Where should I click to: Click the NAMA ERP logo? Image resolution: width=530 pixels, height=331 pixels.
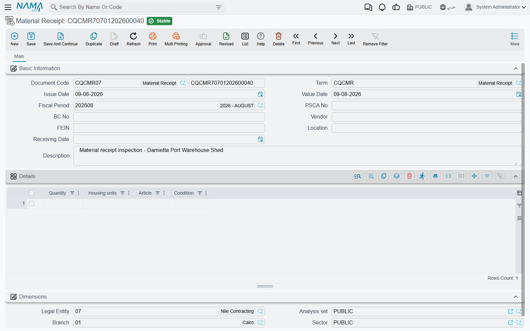pos(30,7)
